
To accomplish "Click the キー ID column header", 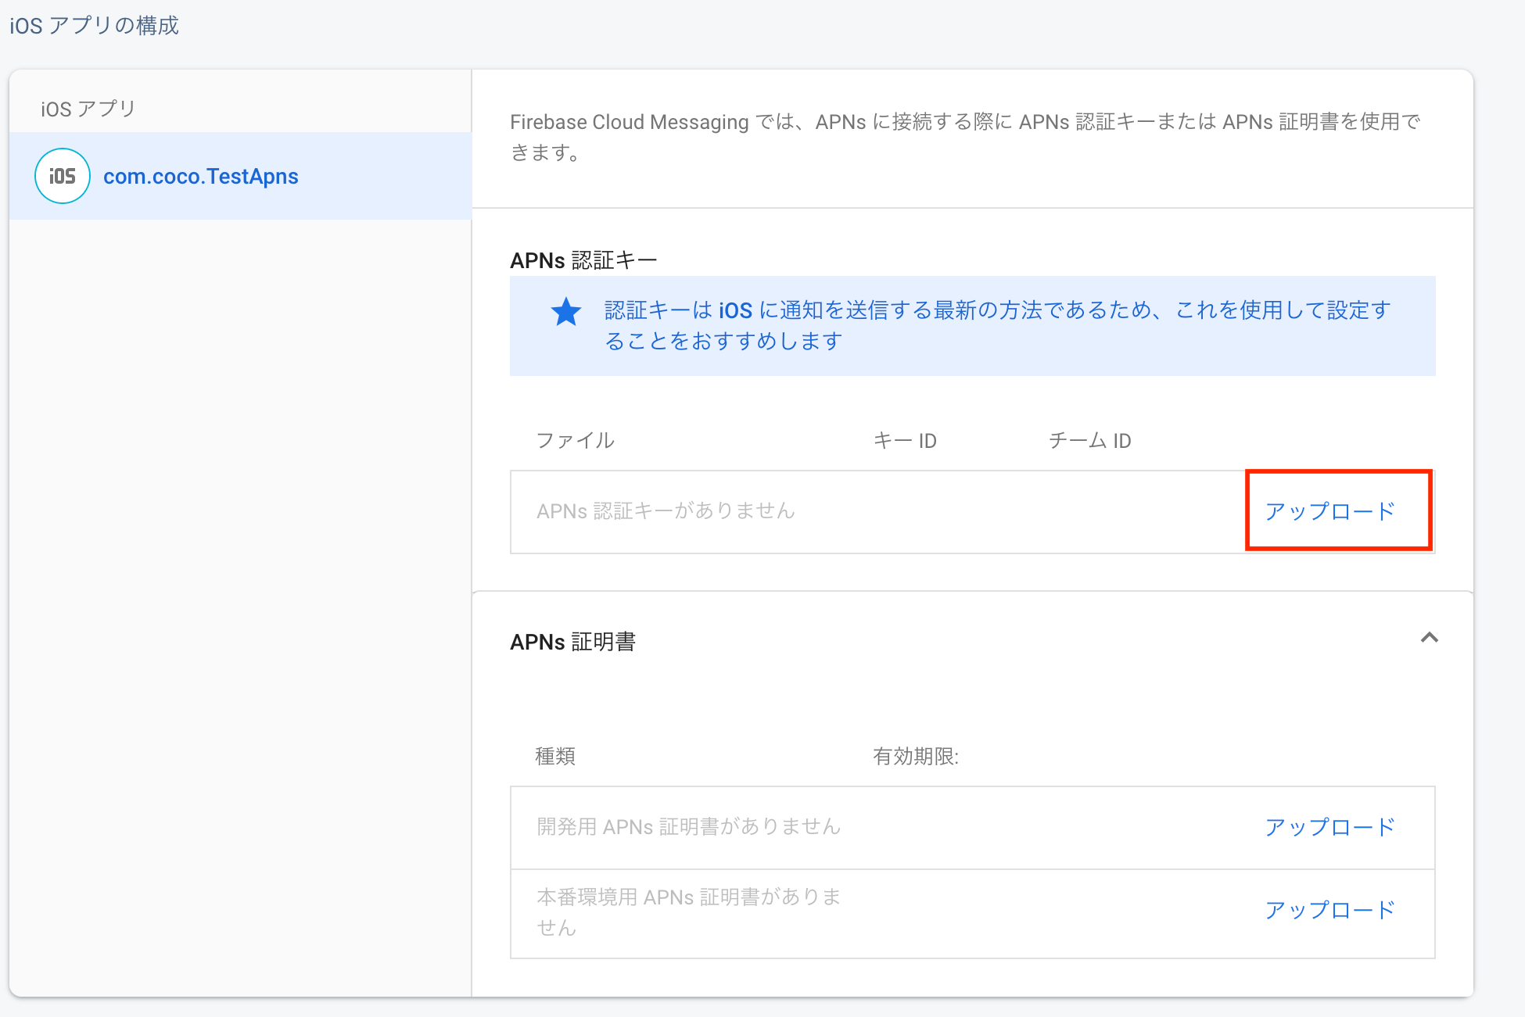I will coord(905,441).
